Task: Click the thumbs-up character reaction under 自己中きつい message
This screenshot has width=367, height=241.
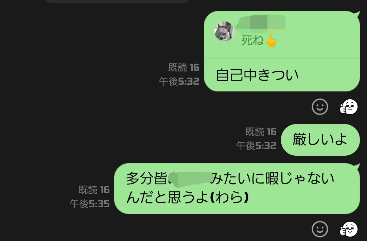Action: click(349, 107)
